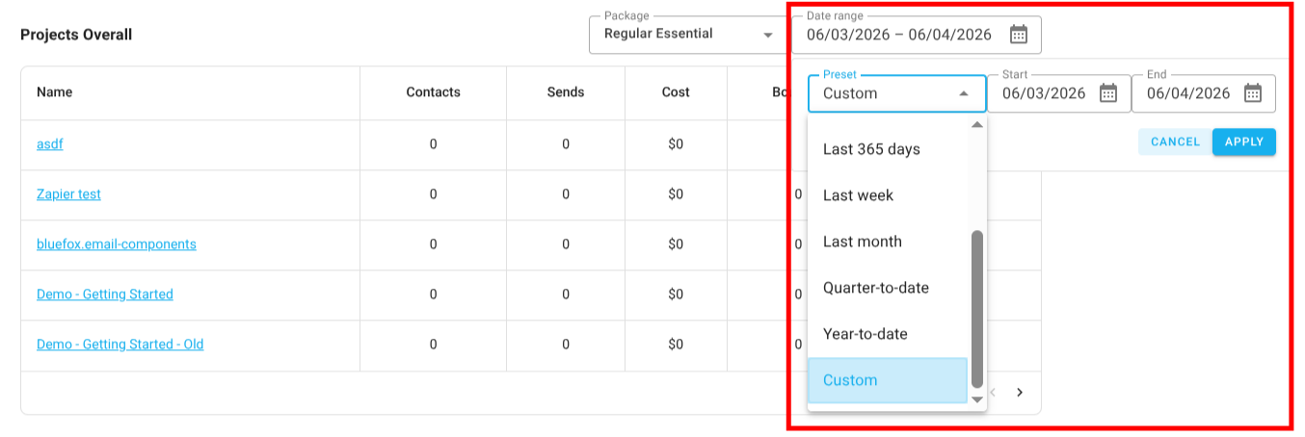Expand the Package dropdown
Image resolution: width=1305 pixels, height=437 pixels.
pos(768,35)
